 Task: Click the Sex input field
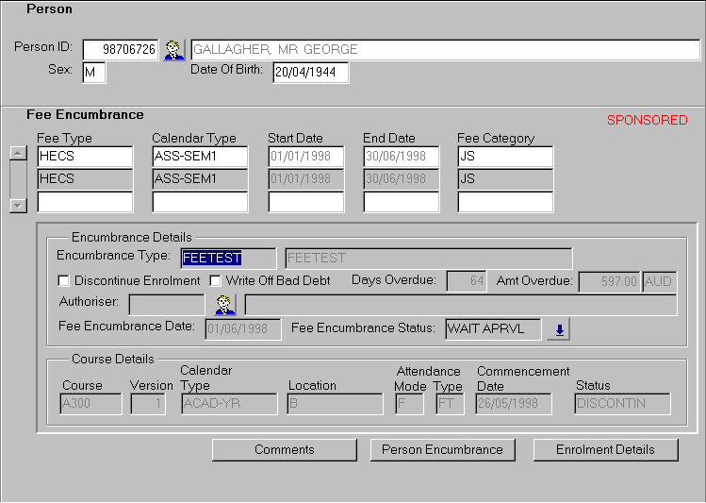tap(93, 73)
